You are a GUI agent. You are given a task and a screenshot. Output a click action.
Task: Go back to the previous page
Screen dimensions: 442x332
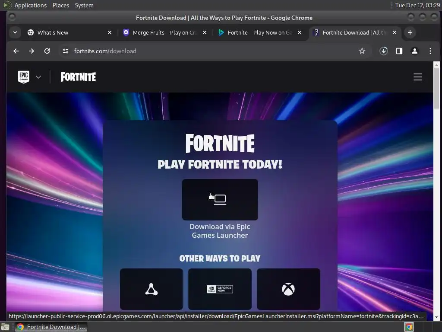(16, 51)
